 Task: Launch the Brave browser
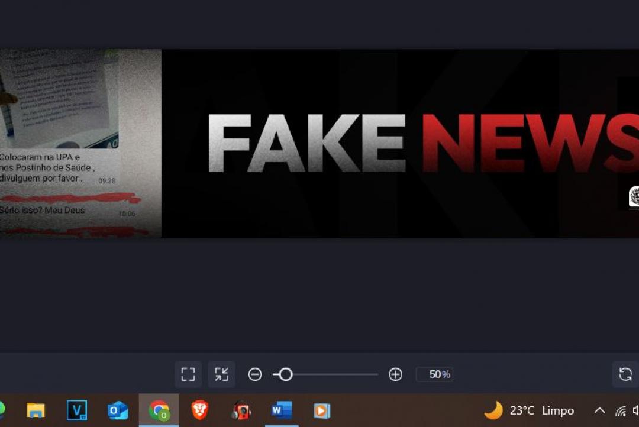(x=200, y=410)
